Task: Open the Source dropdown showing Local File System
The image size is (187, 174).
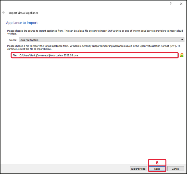Action: 102,40
